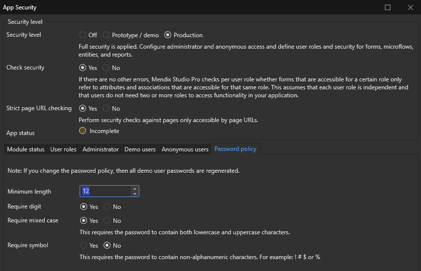Disable Check security with No
Screen dimensions: 421x271
click(106, 68)
